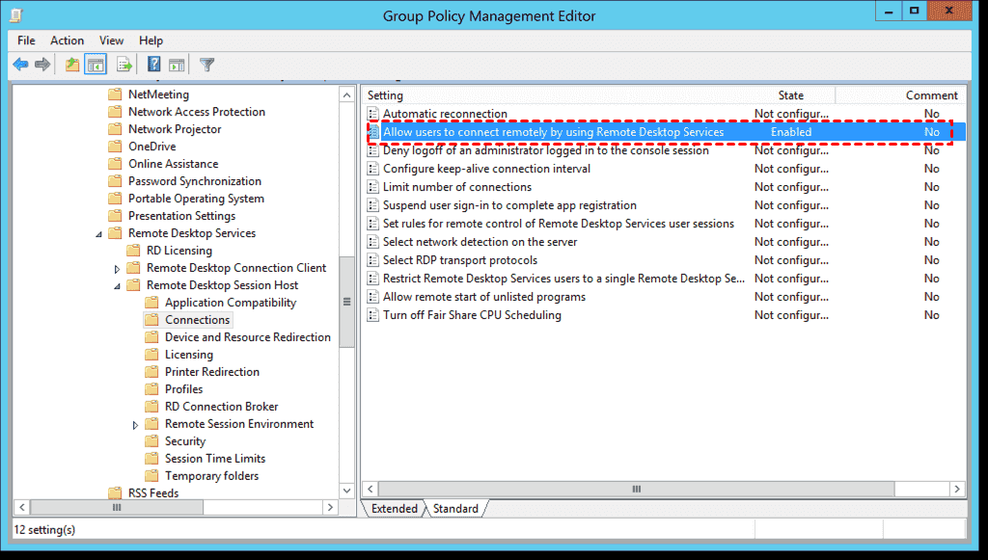
Task: Click the Export List toolbar icon
Action: coord(123,65)
